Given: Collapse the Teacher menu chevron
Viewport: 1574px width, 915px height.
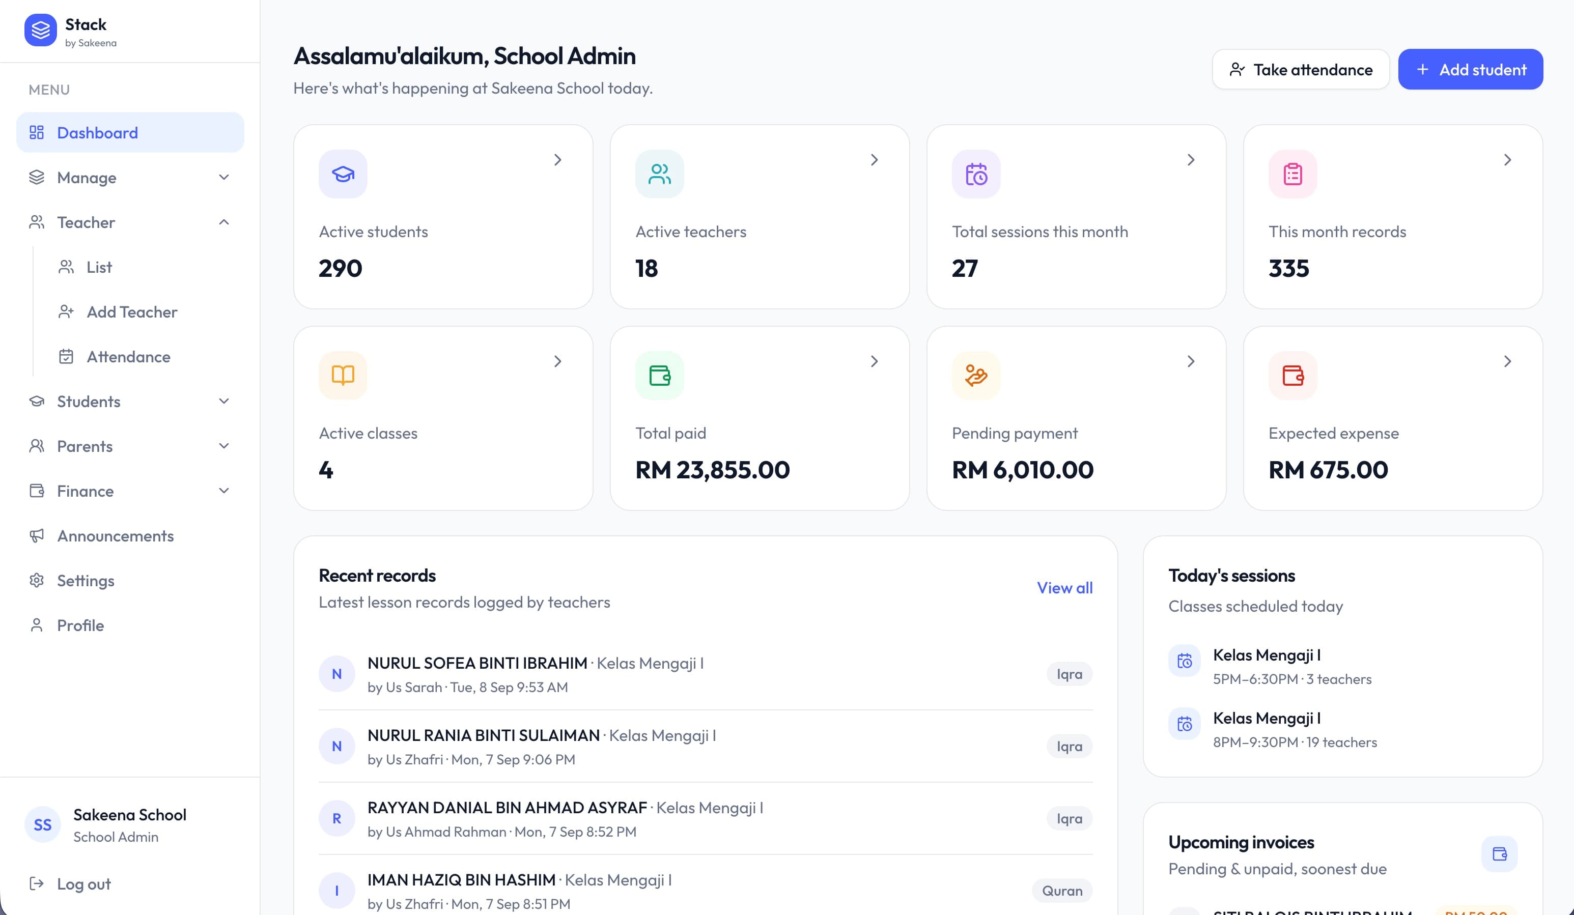Looking at the screenshot, I should tap(223, 222).
